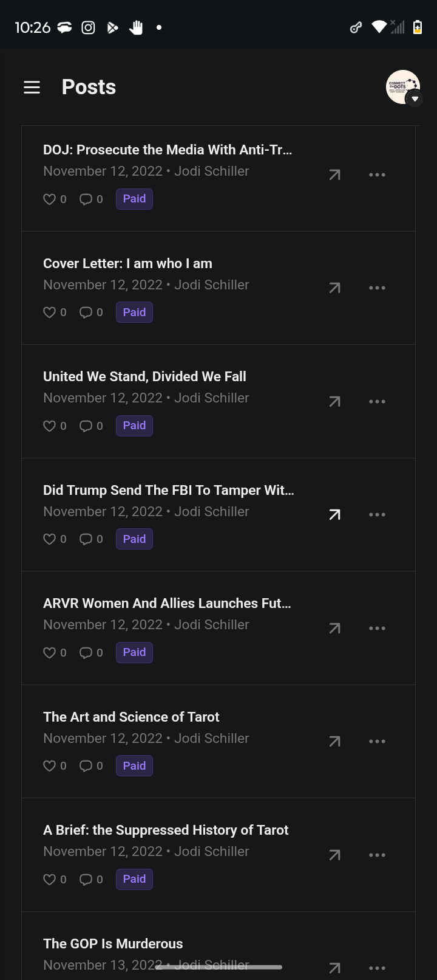Open more options for DOJ post
The width and height of the screenshot is (437, 980).
click(377, 175)
